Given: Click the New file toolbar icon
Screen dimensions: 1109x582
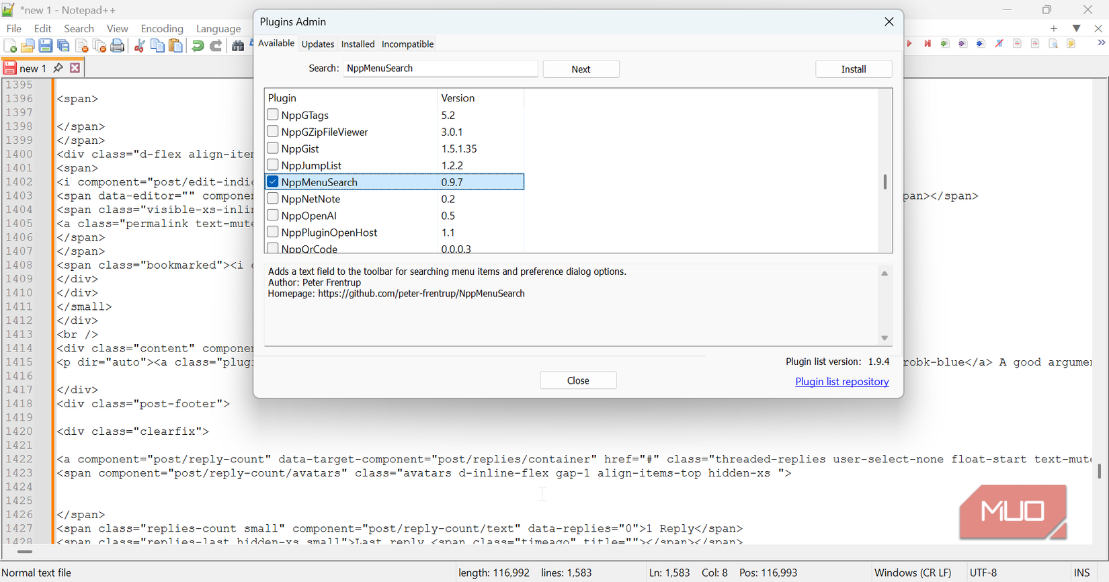Looking at the screenshot, I should 10,46.
